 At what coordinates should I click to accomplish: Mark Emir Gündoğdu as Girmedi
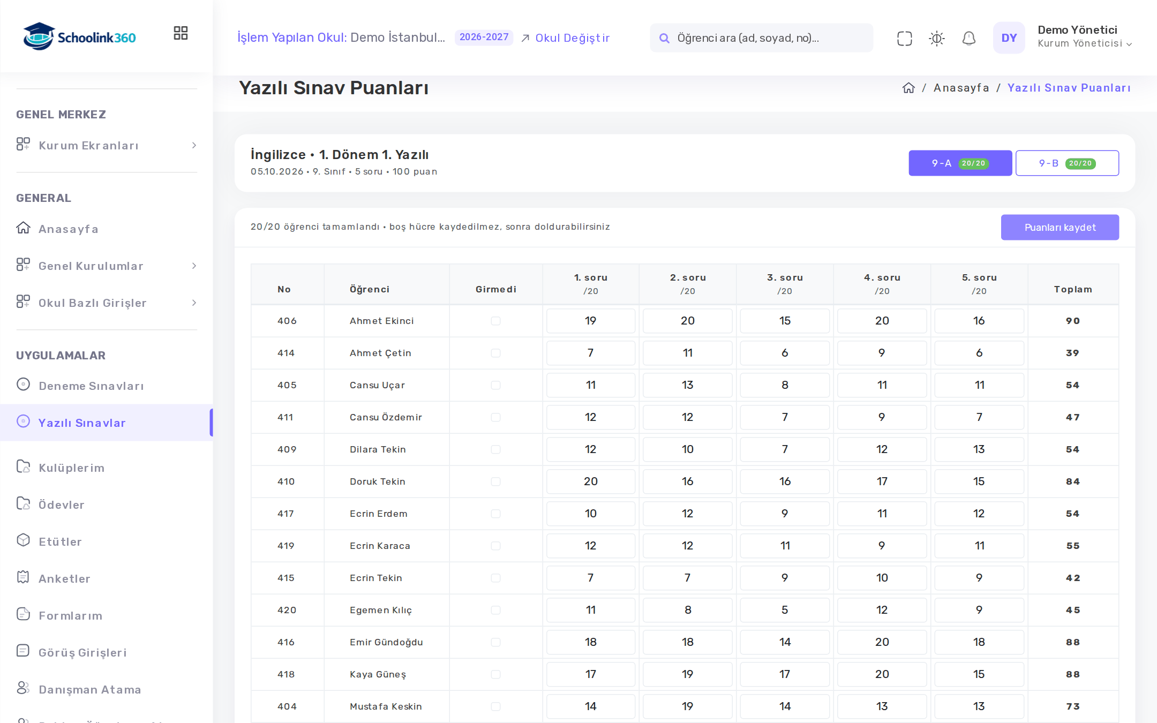click(x=495, y=642)
